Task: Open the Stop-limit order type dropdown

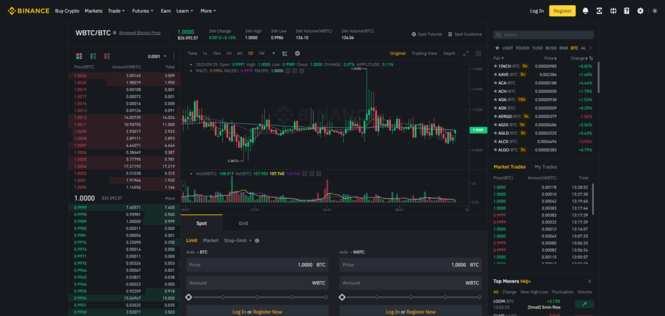Action: coord(237,240)
